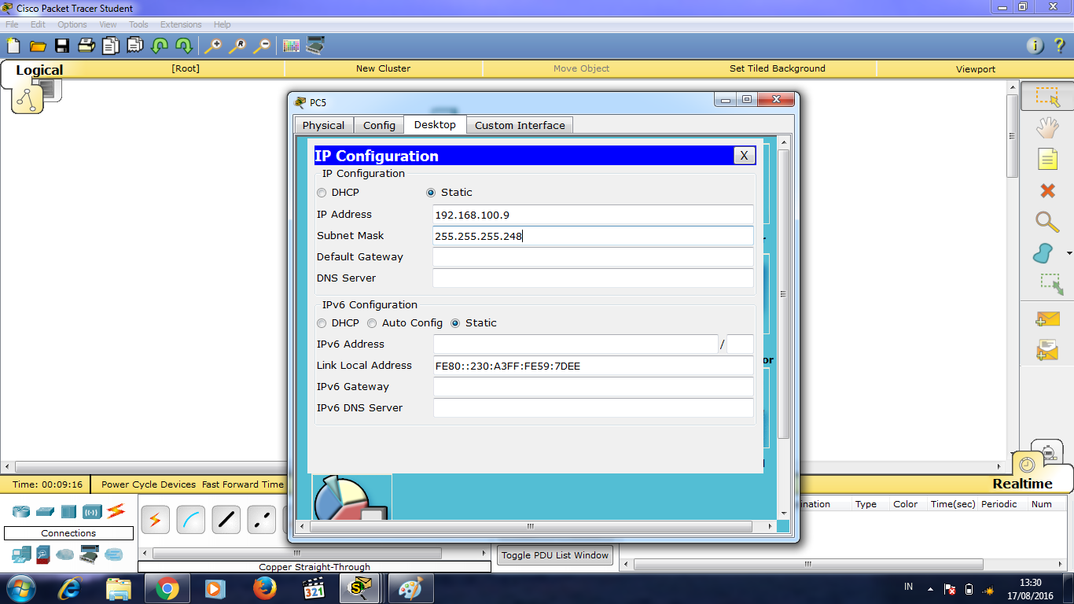Image resolution: width=1074 pixels, height=604 pixels.
Task: Close IP Configuration with X button
Action: (744, 156)
